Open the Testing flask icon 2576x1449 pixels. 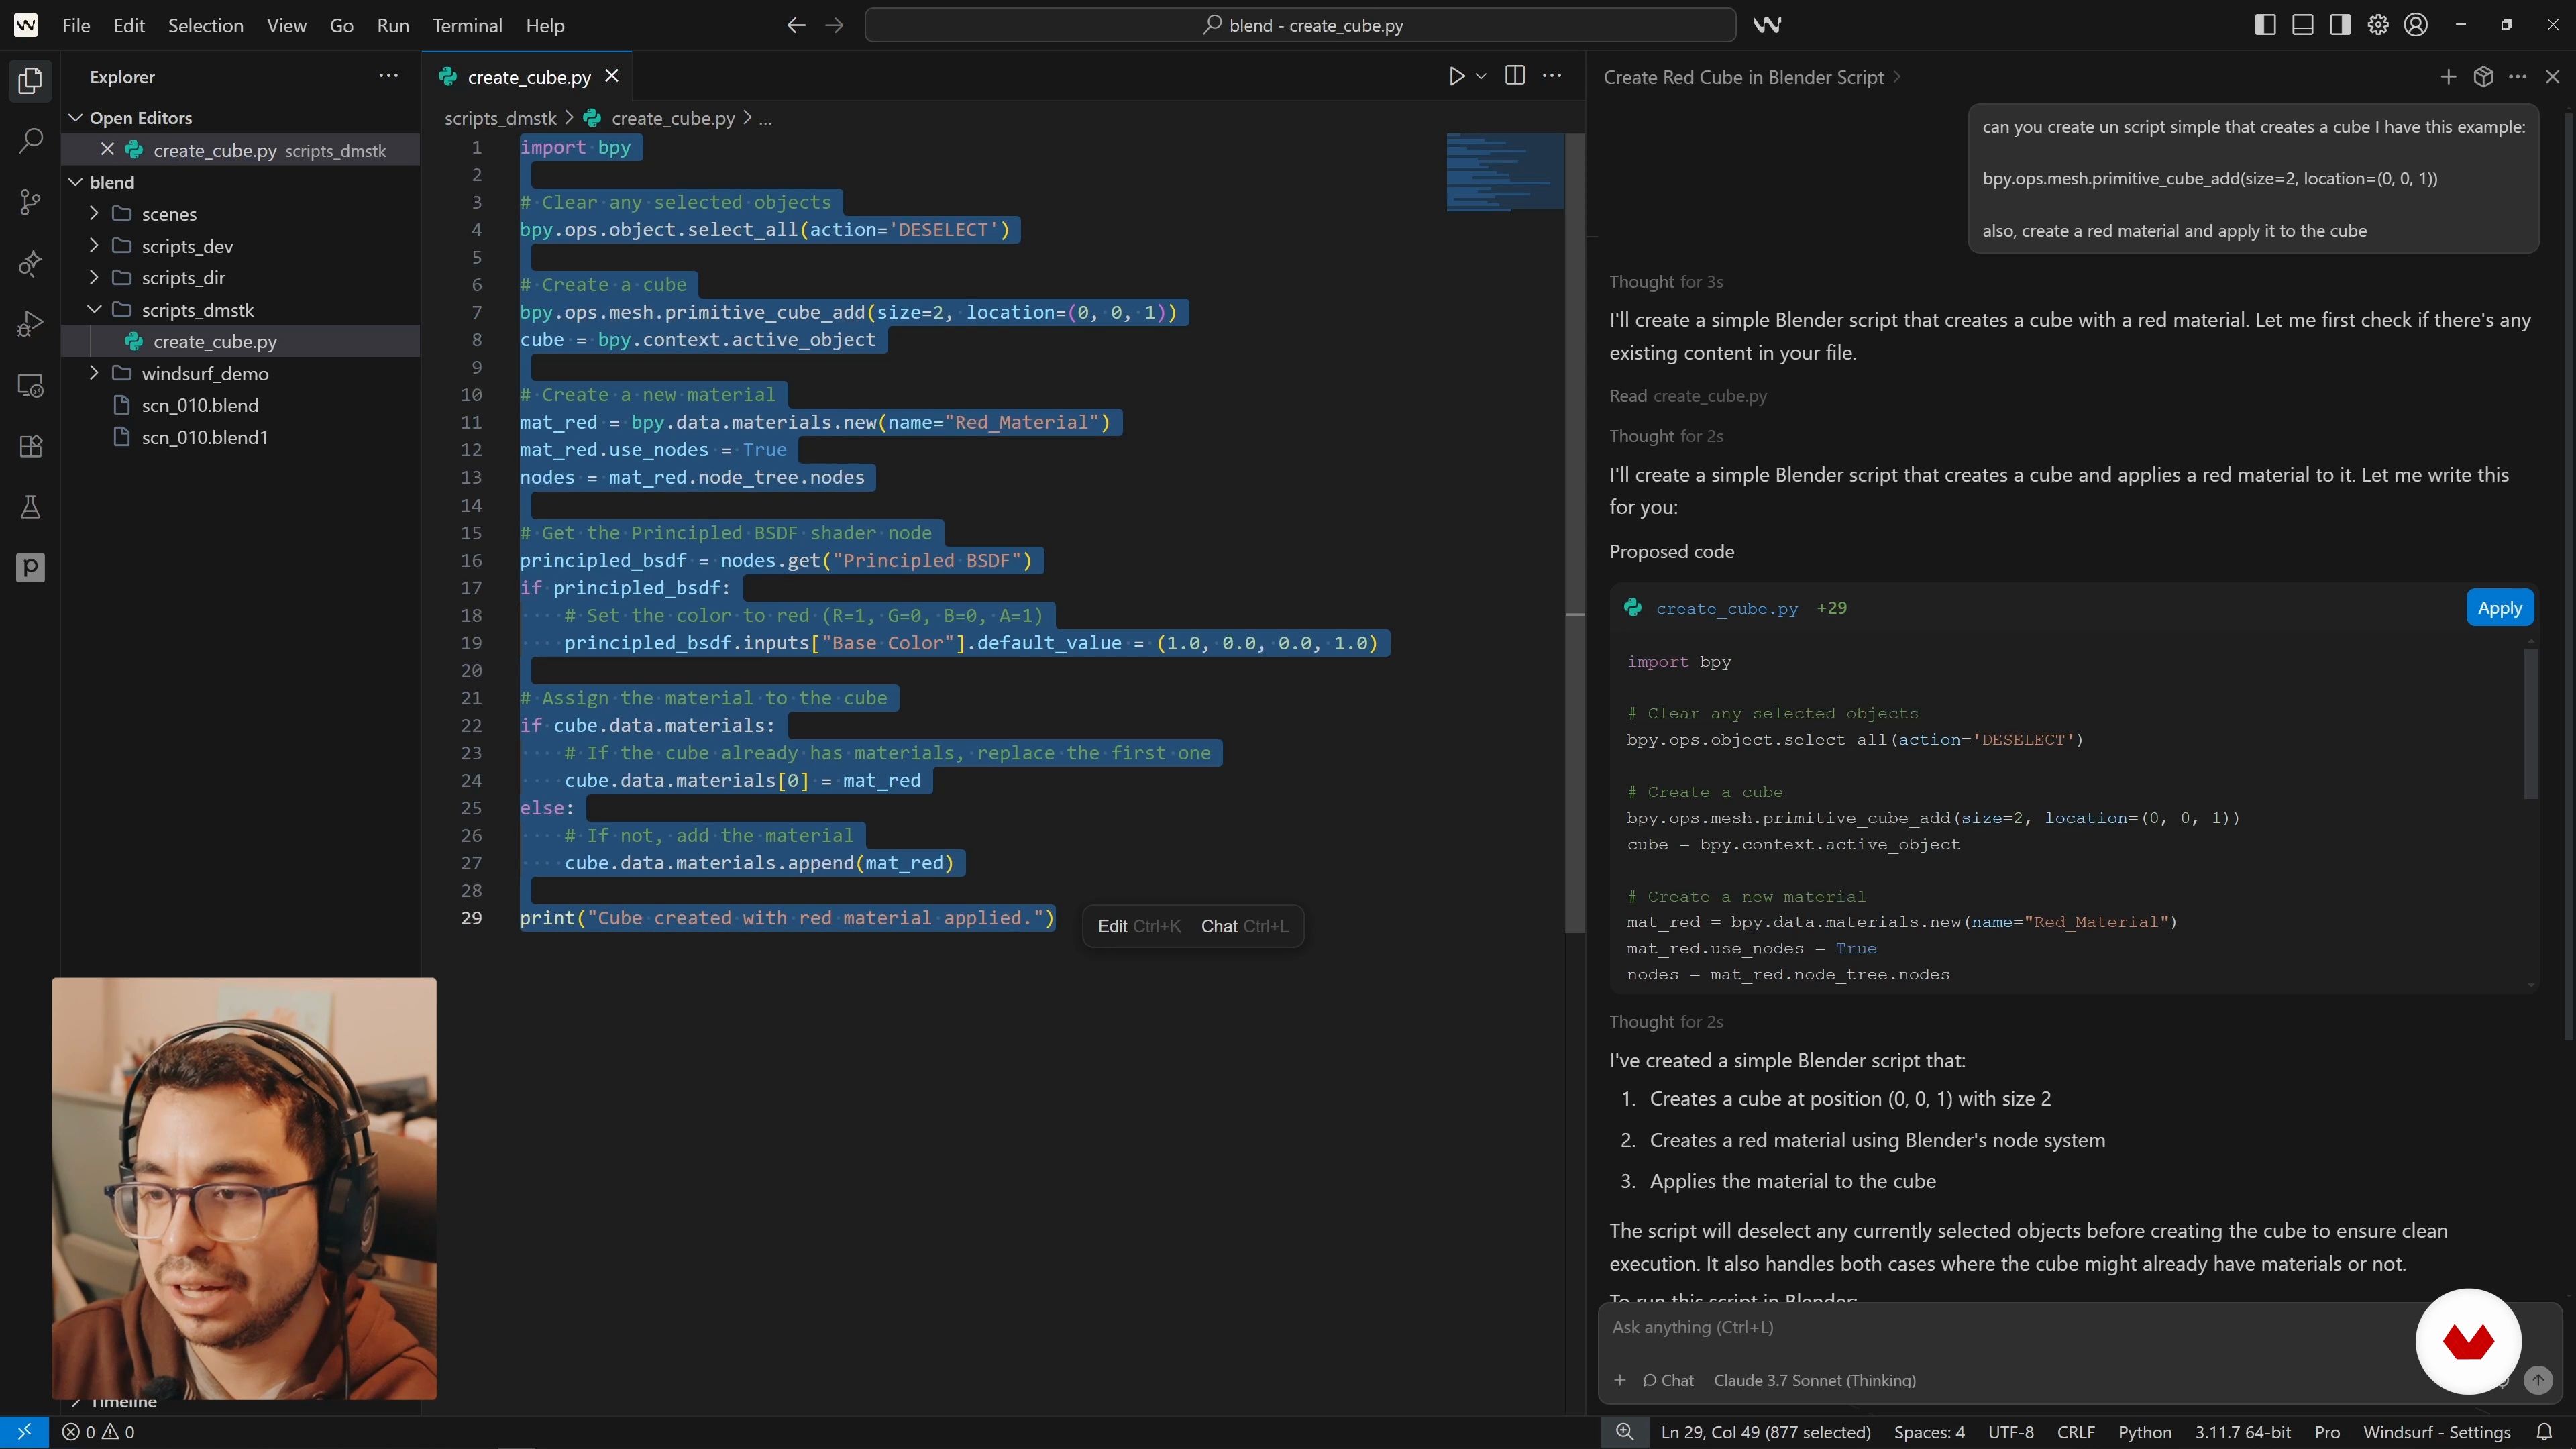30,507
